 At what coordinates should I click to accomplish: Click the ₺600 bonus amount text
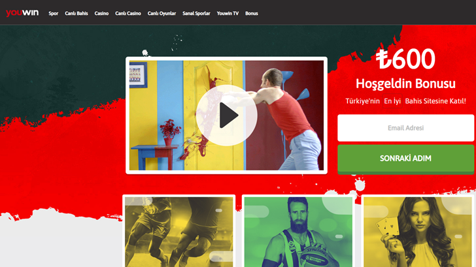[405, 59]
